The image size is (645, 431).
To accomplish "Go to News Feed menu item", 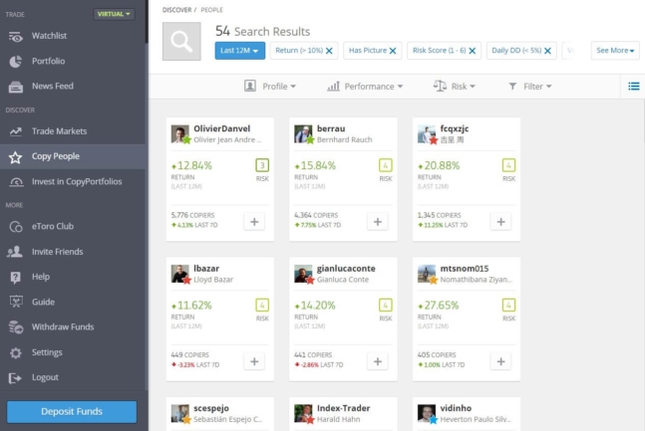I will 53,87.
